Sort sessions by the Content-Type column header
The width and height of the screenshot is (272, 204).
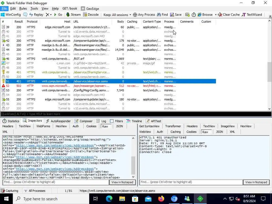[152, 22]
